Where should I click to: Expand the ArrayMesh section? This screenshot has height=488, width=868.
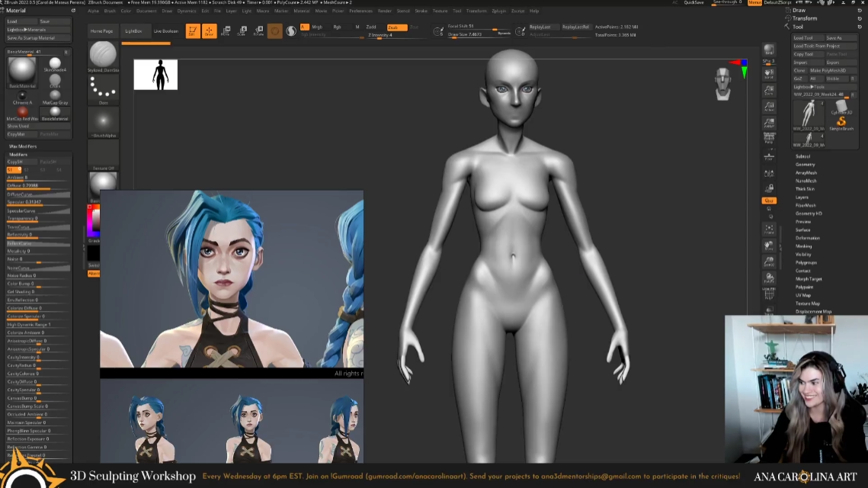coord(806,173)
